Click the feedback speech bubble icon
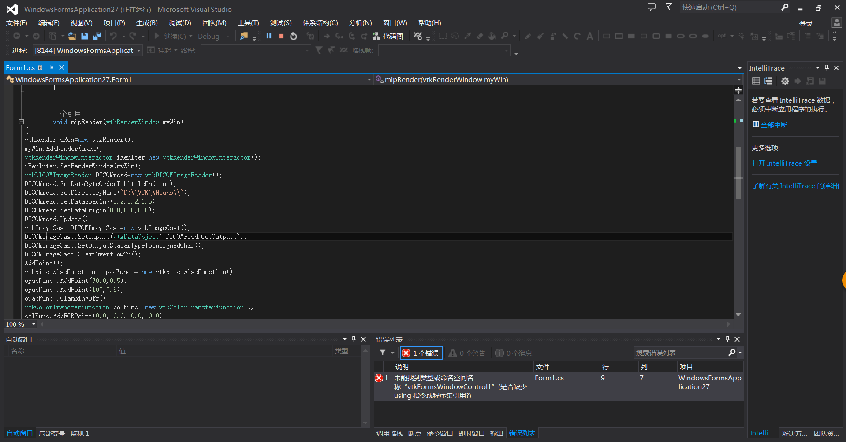 click(652, 7)
